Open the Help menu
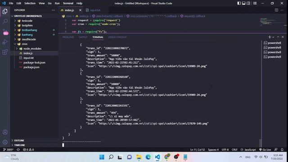 pos(79,3)
